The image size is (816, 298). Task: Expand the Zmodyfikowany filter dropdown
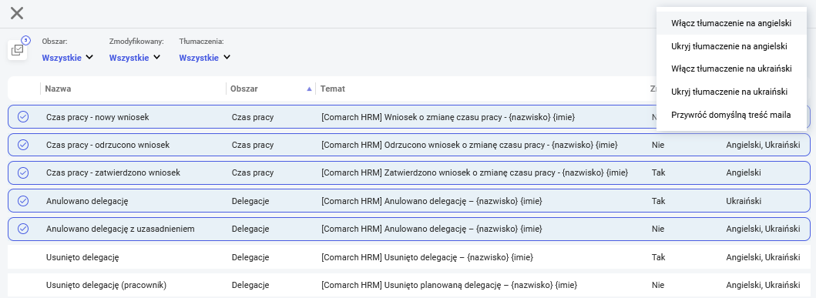click(x=135, y=58)
